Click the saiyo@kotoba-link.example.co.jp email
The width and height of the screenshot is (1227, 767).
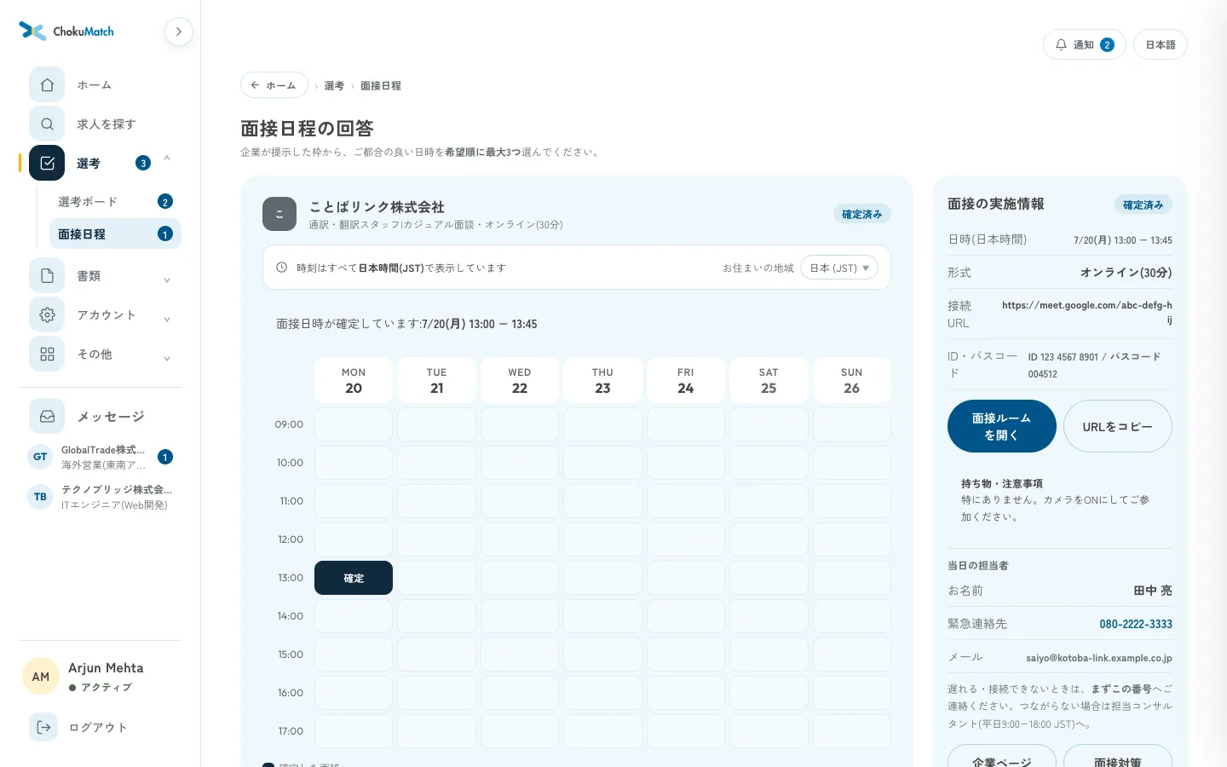tap(1099, 658)
